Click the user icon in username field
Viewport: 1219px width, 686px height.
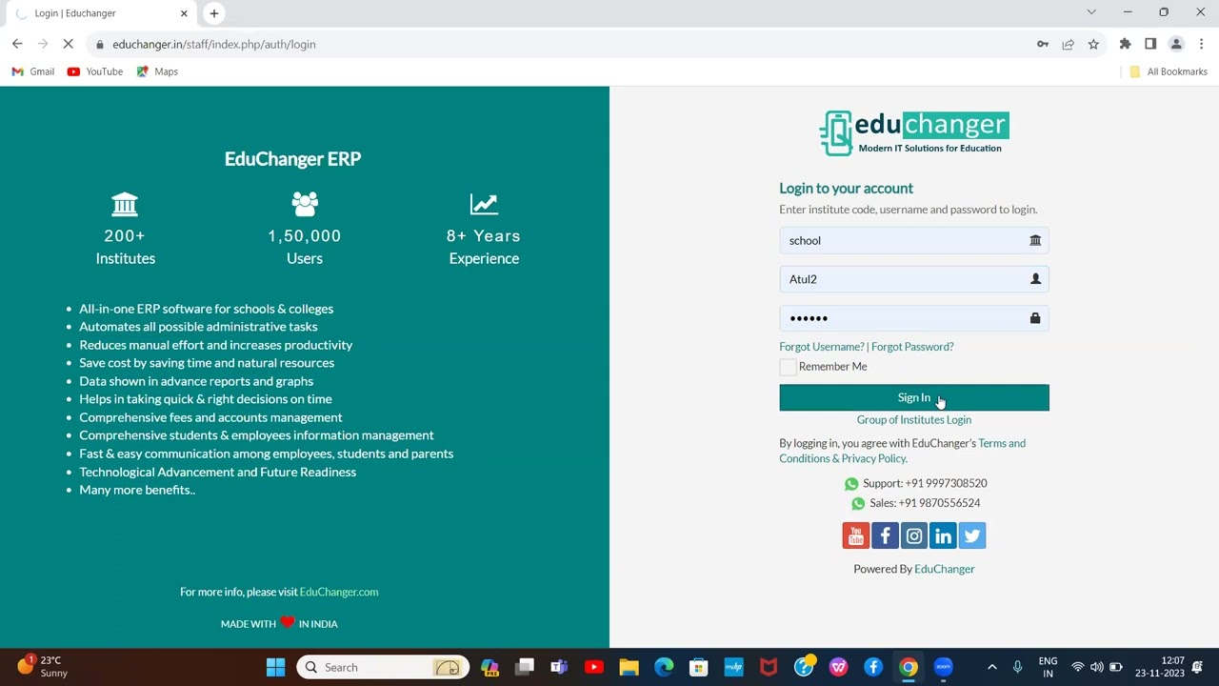[x=1035, y=279]
